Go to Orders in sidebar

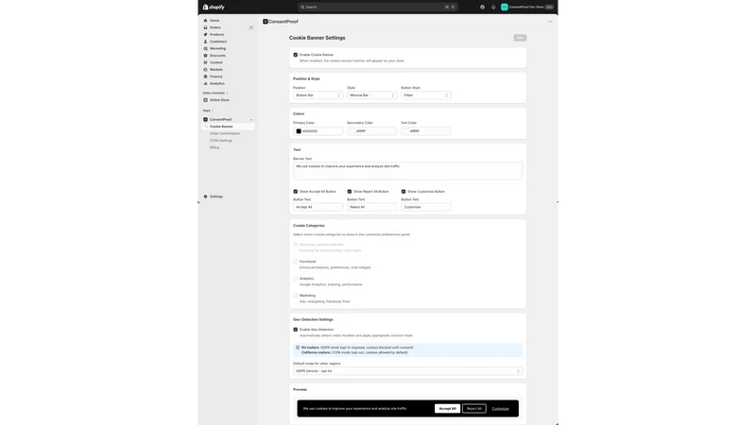(215, 27)
